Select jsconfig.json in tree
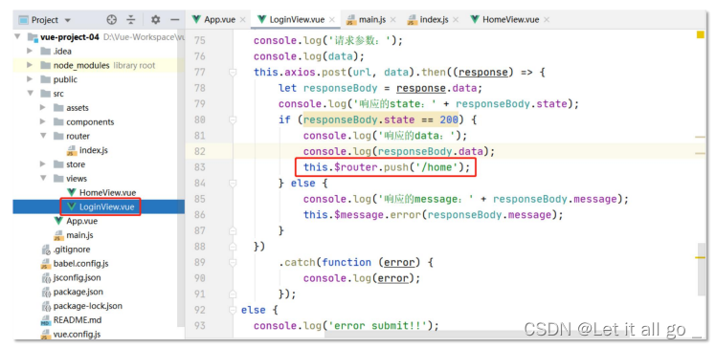This screenshot has width=716, height=348. pos(78,277)
